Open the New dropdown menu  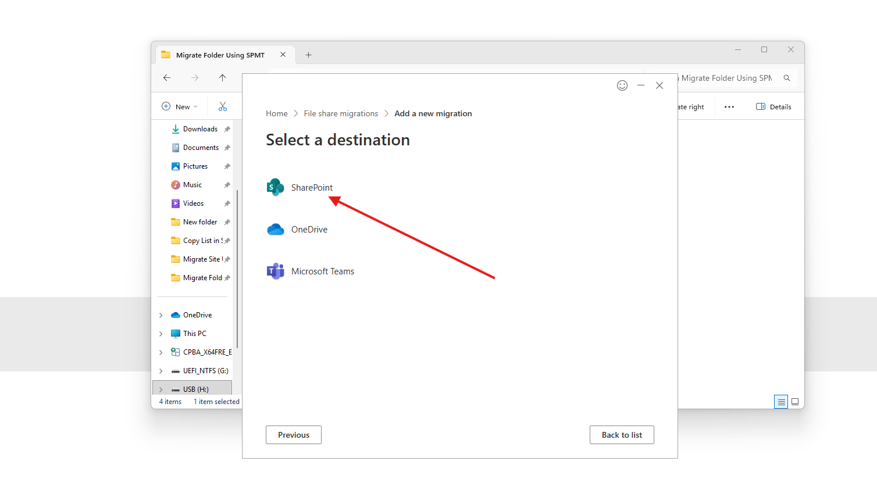tap(180, 107)
